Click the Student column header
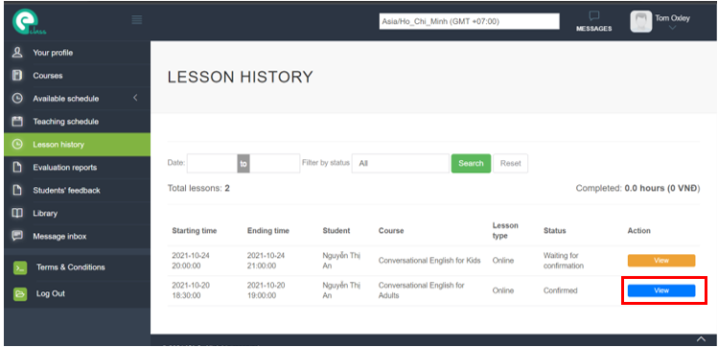Viewport: 718px width, 347px height. pyautogui.click(x=336, y=231)
